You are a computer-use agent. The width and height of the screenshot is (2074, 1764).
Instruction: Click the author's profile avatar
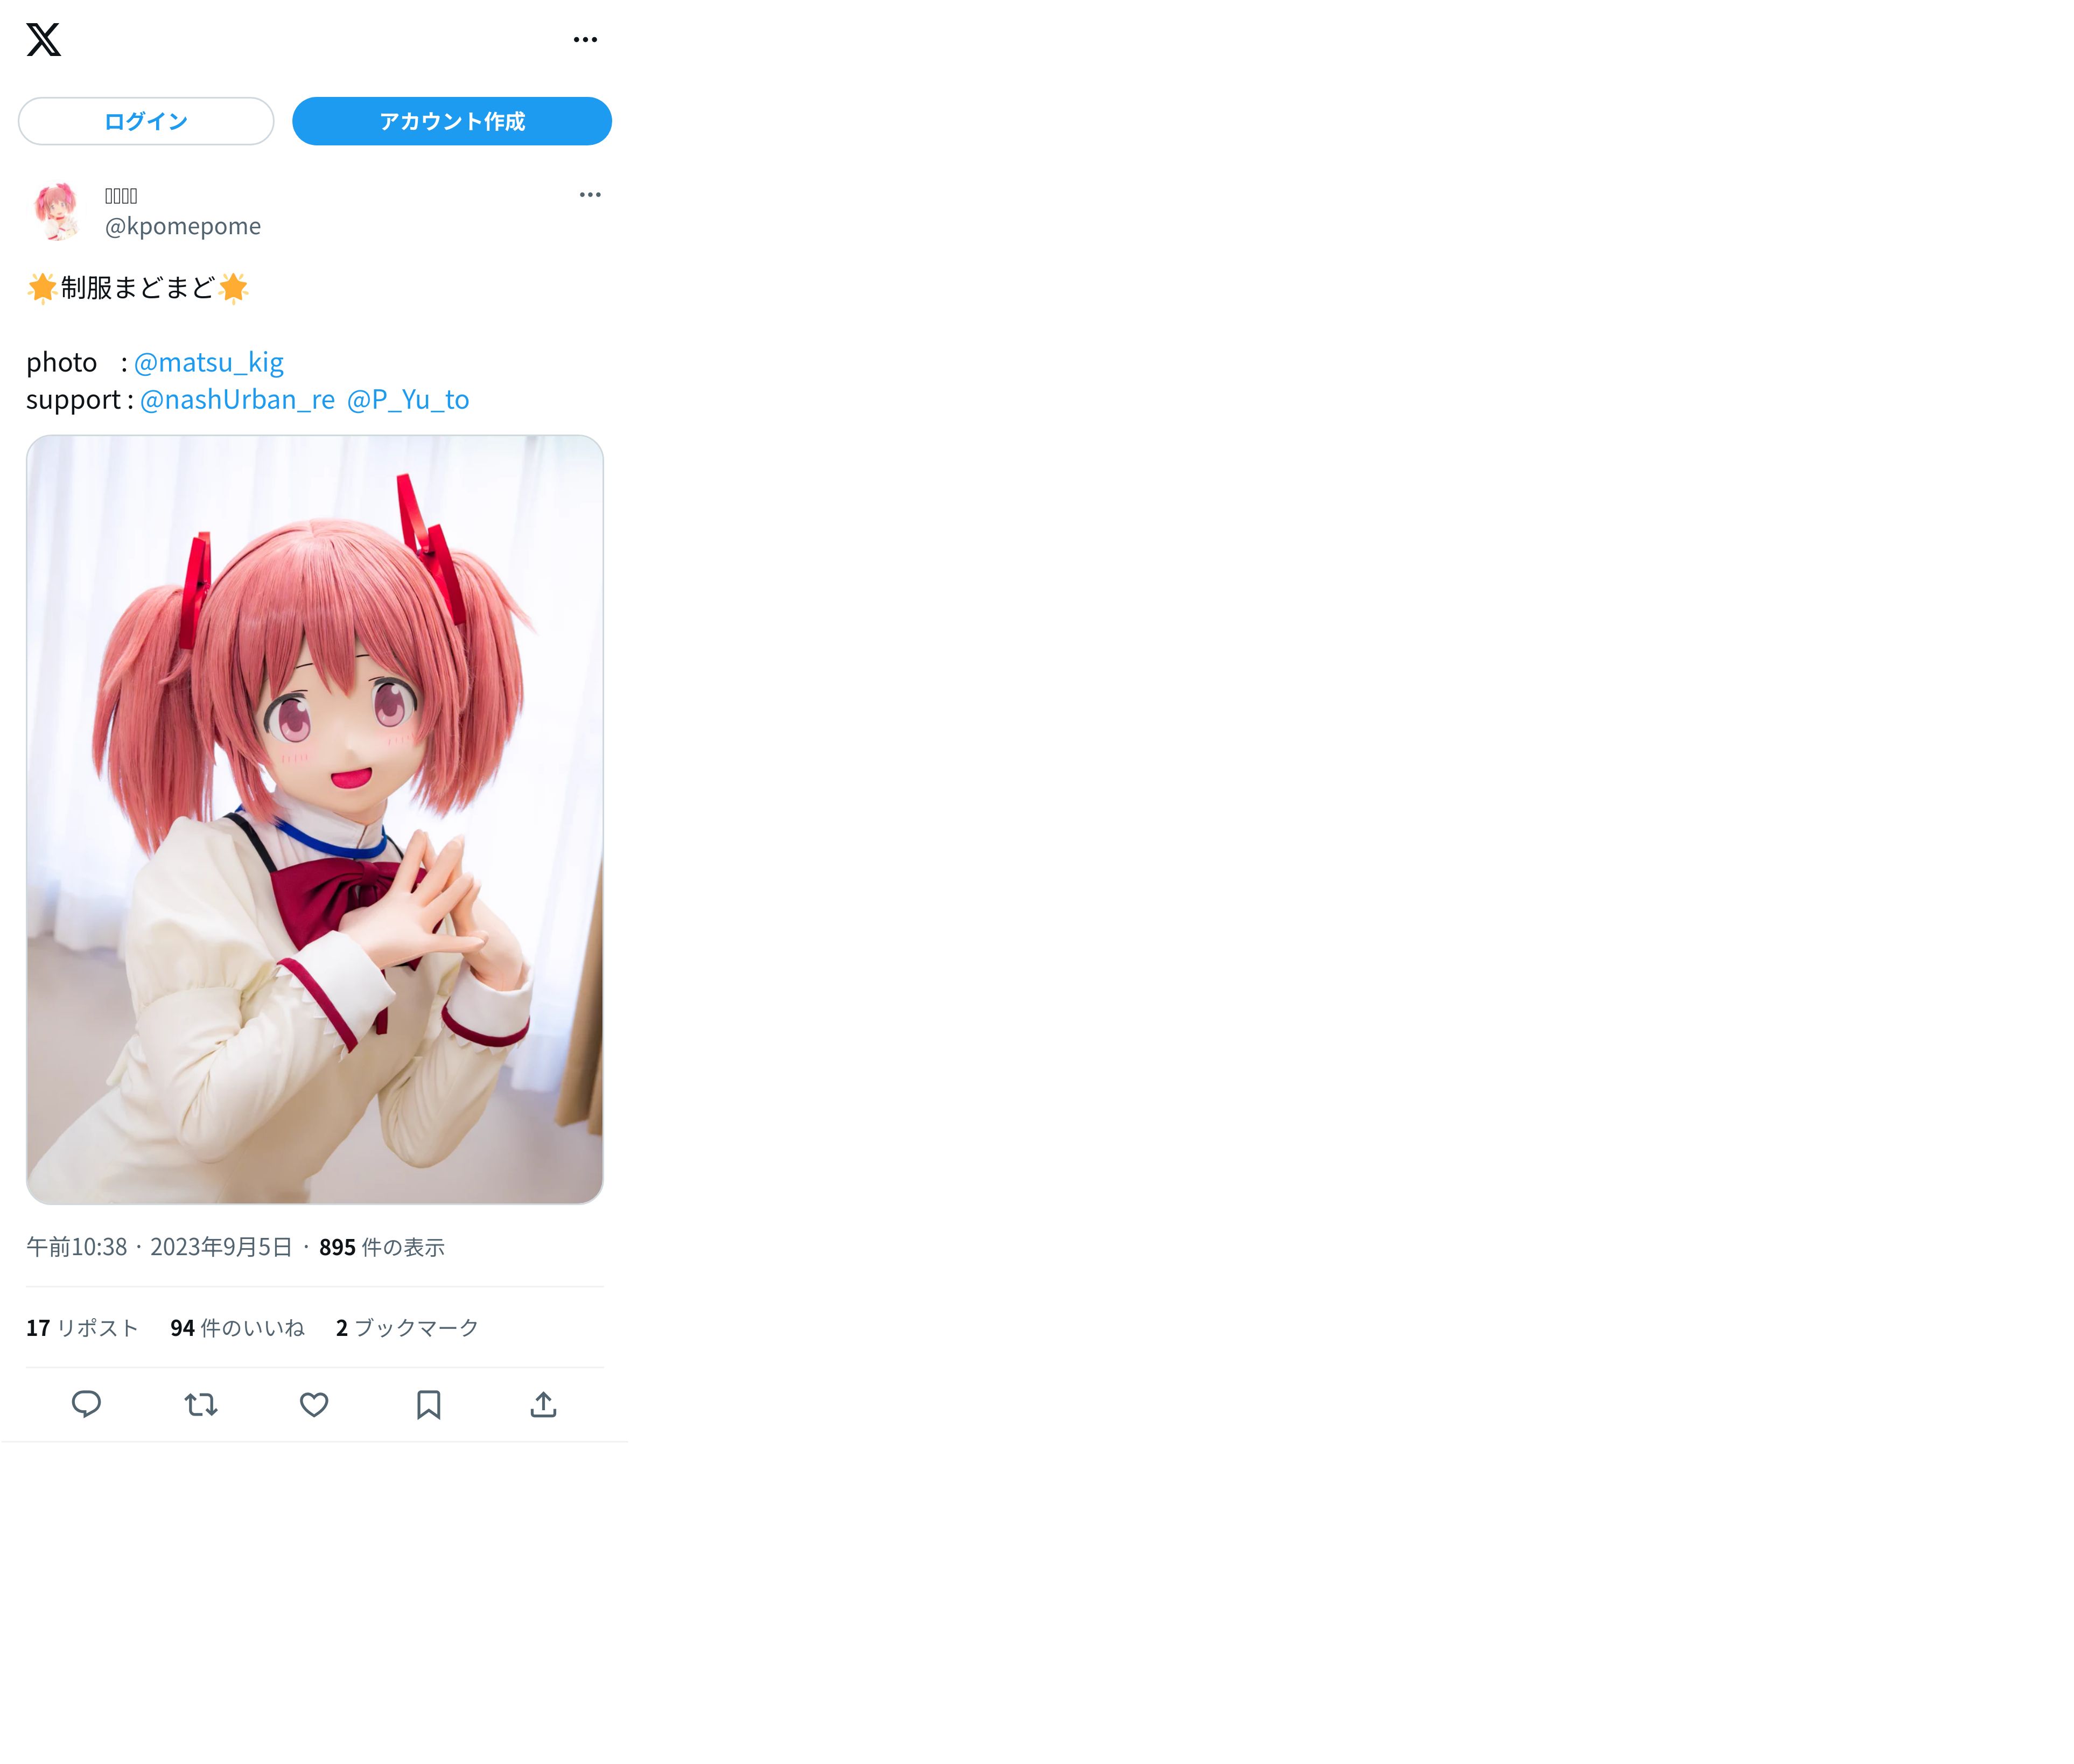(56, 211)
